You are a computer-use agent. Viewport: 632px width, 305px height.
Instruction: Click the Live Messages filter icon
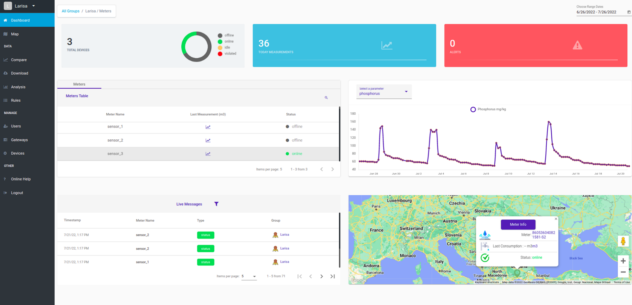(x=216, y=204)
